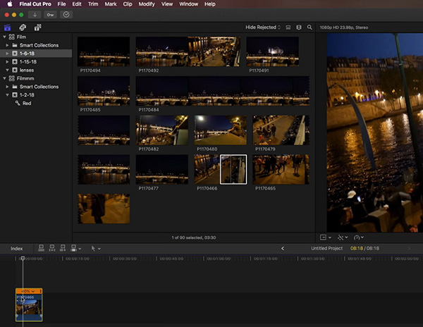Open clip appearance and filtering options
The image size is (423, 327).
click(299, 27)
